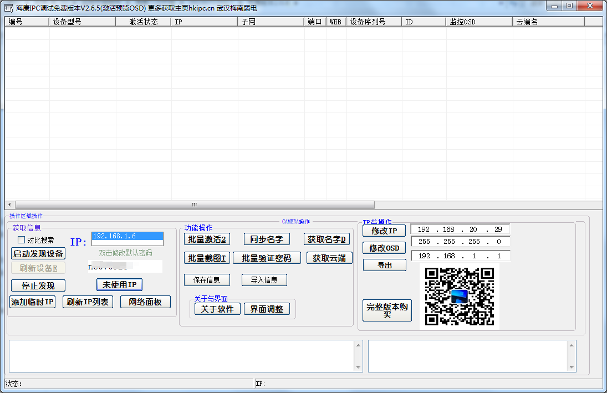The height and width of the screenshot is (393, 607).
Task: Click the 修改IP button
Action: (x=384, y=231)
